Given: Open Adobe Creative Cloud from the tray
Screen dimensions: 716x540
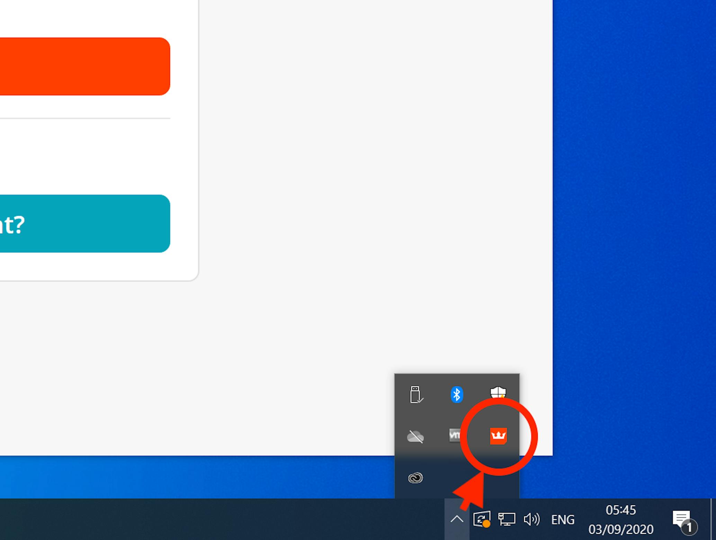Looking at the screenshot, I should (x=416, y=478).
